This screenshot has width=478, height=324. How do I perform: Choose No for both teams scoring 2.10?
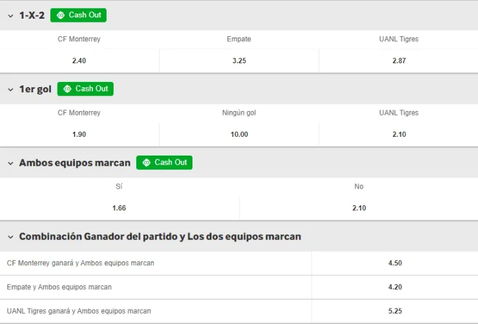tap(359, 208)
